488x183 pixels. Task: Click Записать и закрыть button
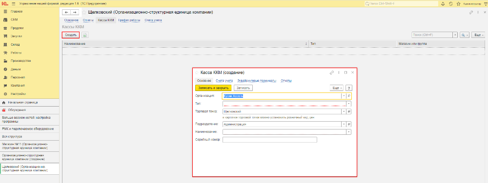click(x=213, y=88)
